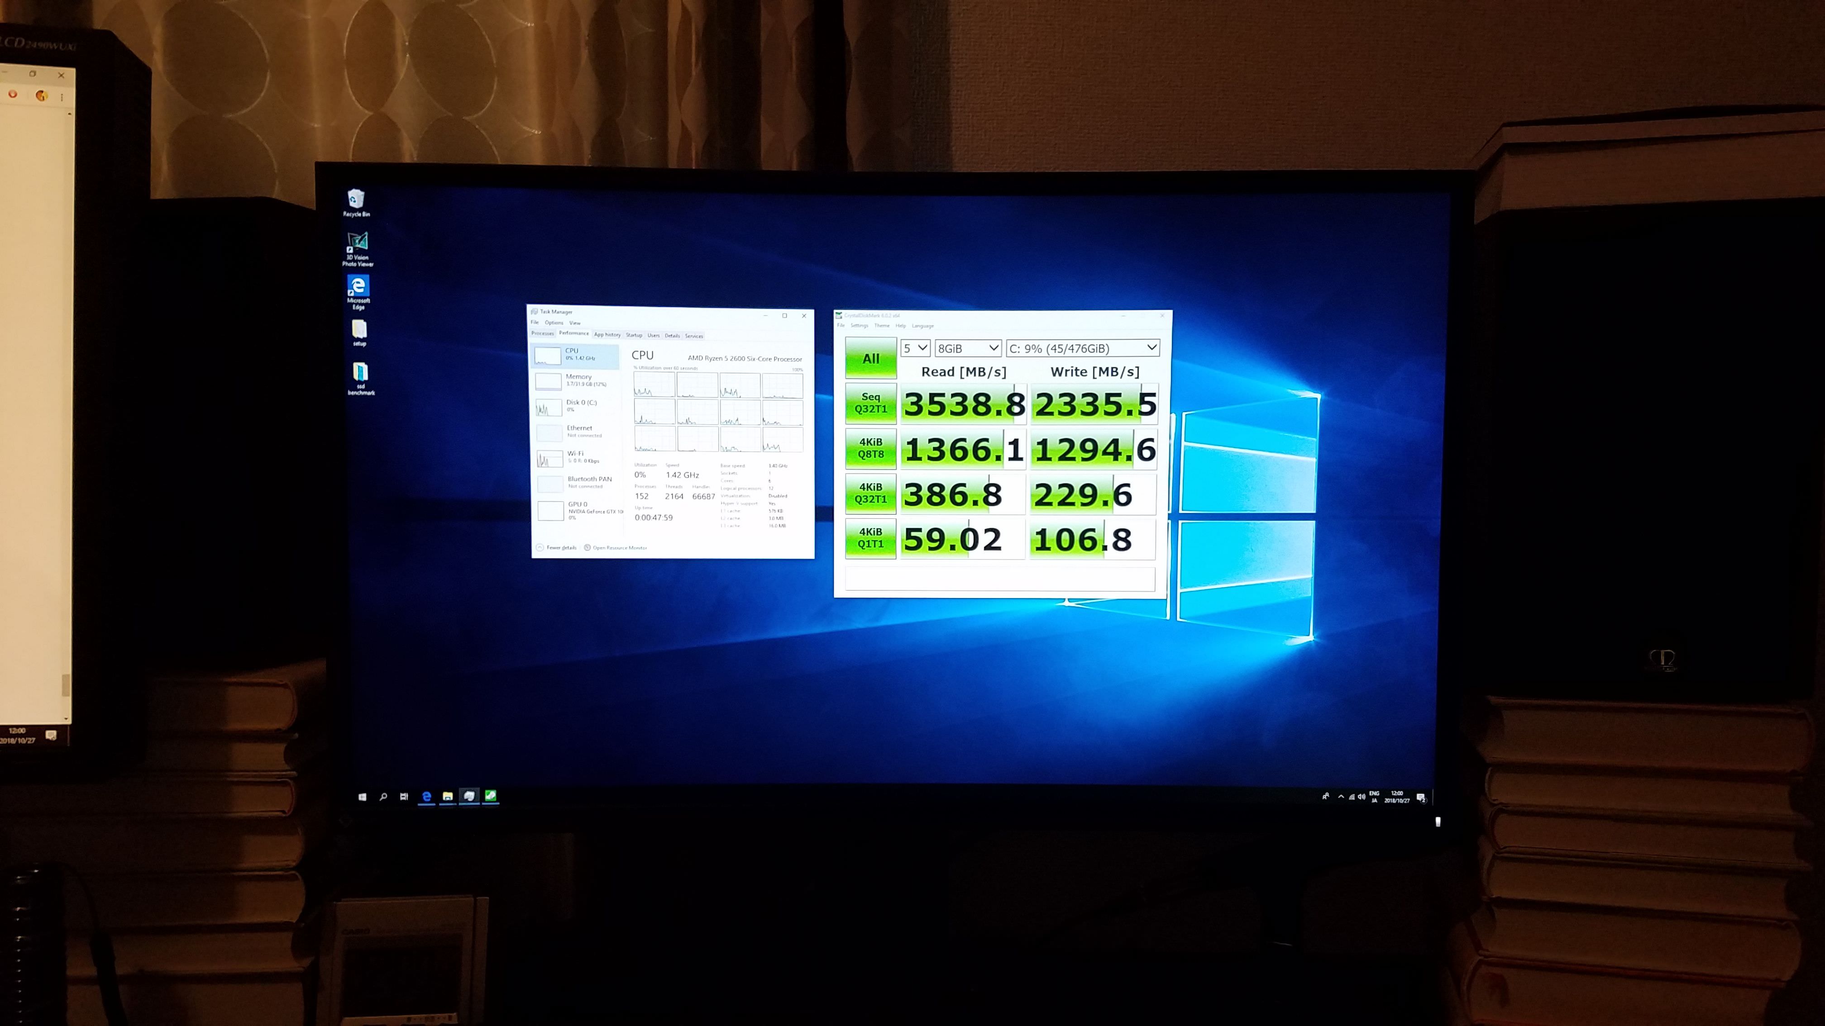Show hidden system tray icons chevron
Screen dimensions: 1825x1026
click(x=1341, y=797)
